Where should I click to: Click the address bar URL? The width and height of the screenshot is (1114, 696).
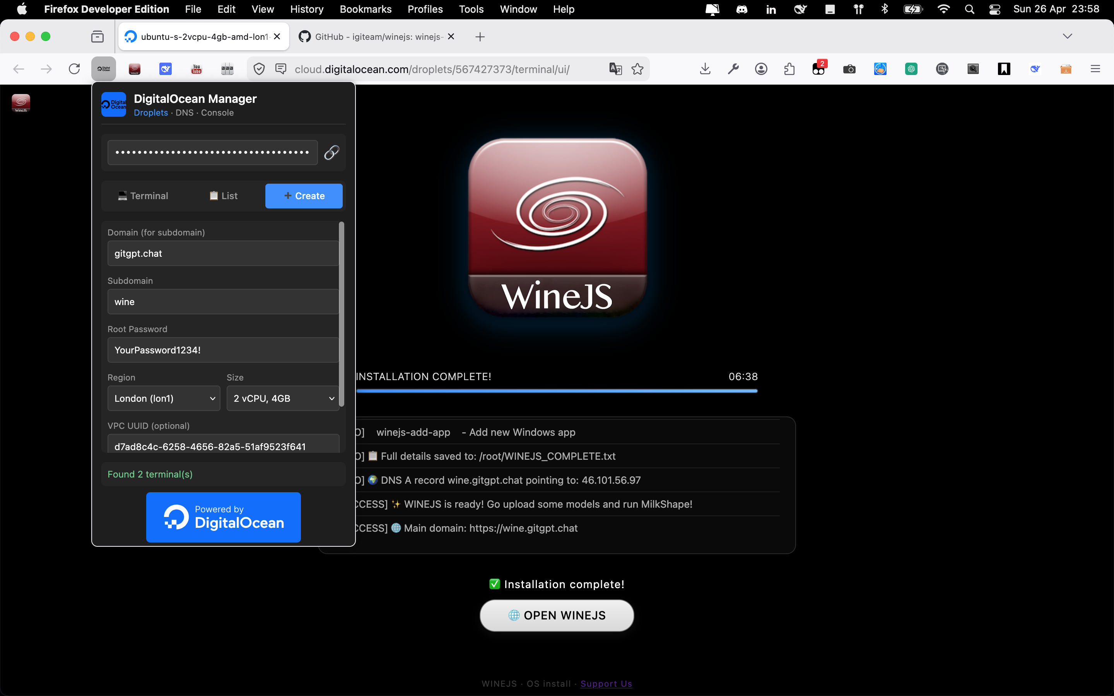pos(432,69)
